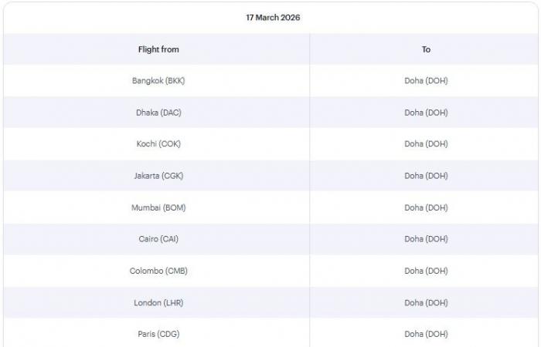The image size is (541, 347).
Task: Click the 17 March 2026 date header
Action: coord(273,18)
